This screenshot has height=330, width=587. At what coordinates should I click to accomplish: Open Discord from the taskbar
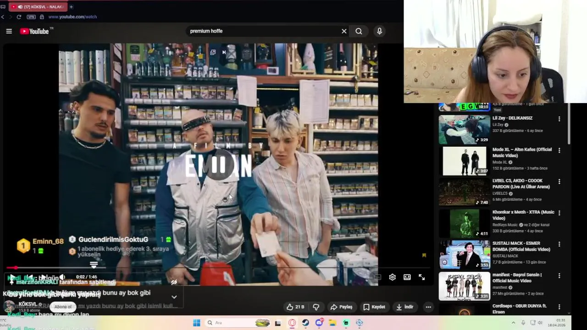[x=319, y=323]
